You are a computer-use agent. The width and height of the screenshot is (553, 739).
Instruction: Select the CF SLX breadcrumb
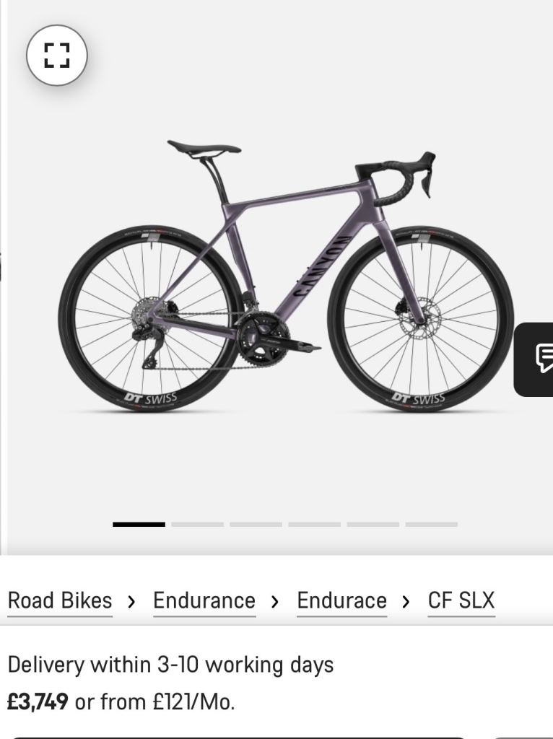[461, 601]
